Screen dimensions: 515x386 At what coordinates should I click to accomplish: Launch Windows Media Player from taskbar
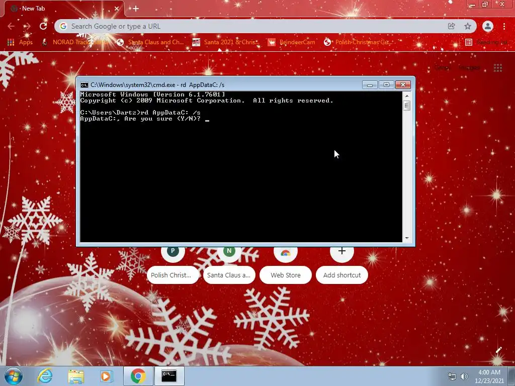point(106,376)
